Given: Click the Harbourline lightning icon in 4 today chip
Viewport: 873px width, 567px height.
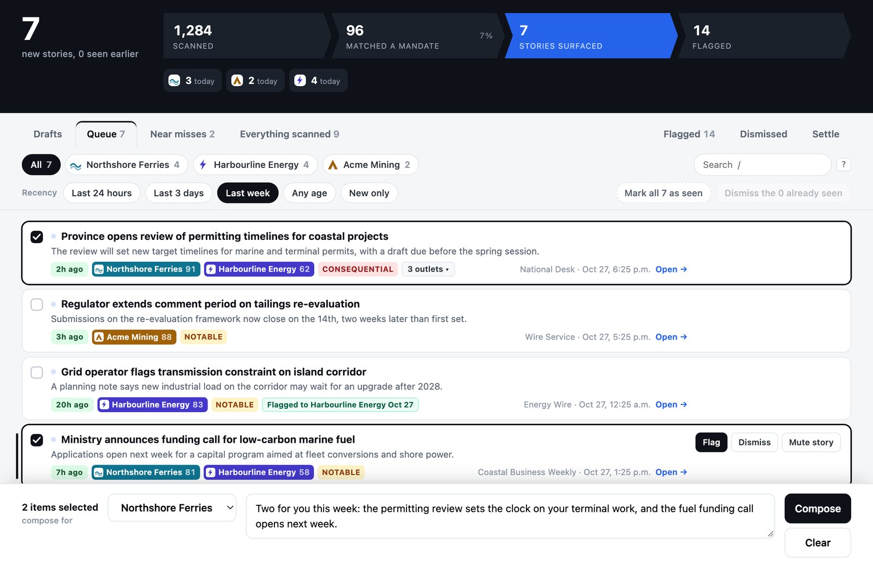Looking at the screenshot, I should (x=300, y=81).
